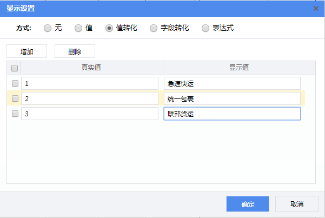Image resolution: width=325 pixels, height=218 pixels.
Task: Click into the 联邦货运 display value field
Action: pyautogui.click(x=231, y=114)
